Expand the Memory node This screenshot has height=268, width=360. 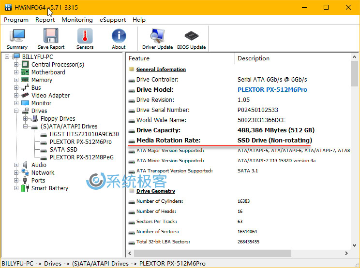click(x=16, y=80)
